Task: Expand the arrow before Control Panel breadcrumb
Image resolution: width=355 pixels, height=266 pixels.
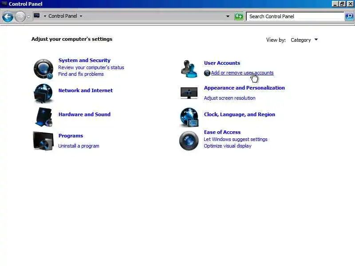Action: [x=45, y=16]
